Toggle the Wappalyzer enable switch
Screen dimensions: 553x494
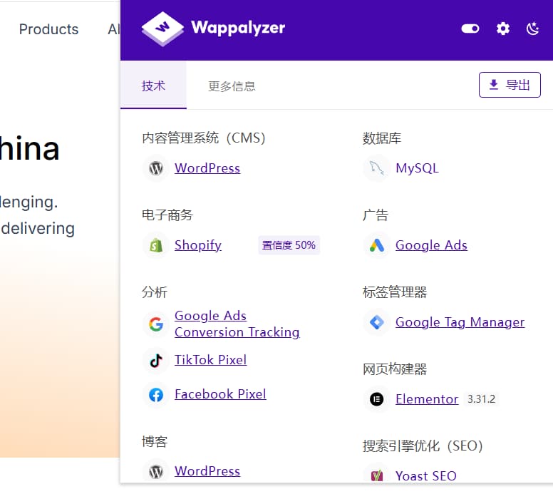(470, 29)
